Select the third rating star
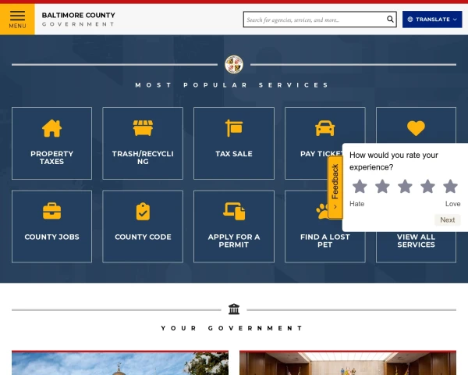The height and width of the screenshot is (375, 468). point(405,186)
